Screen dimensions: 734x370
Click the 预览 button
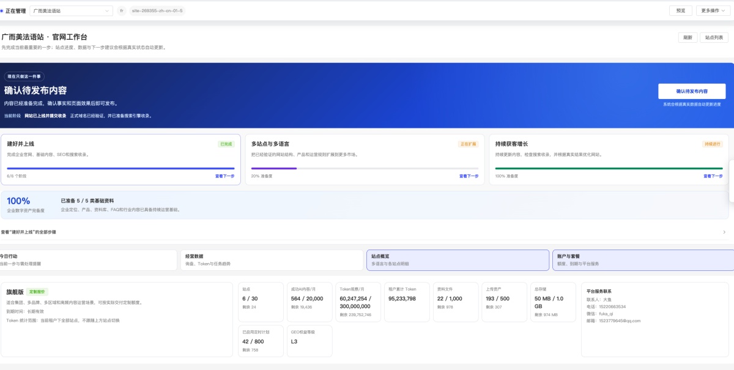[681, 10]
